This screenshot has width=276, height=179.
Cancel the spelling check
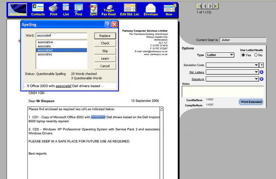tap(105, 66)
